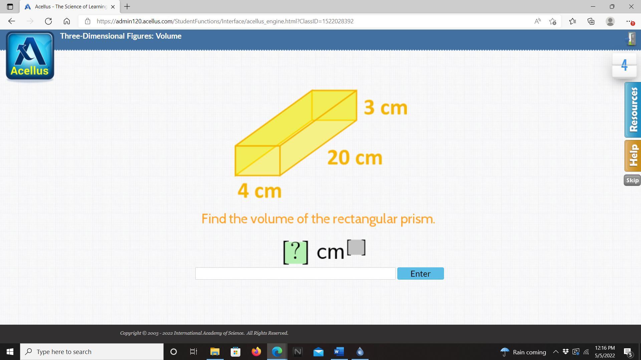Open the browser Collections icon
641x360 pixels.
pos(591,21)
